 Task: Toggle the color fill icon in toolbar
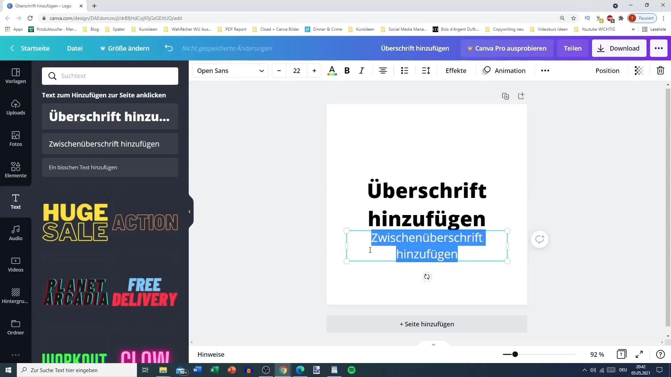332,71
